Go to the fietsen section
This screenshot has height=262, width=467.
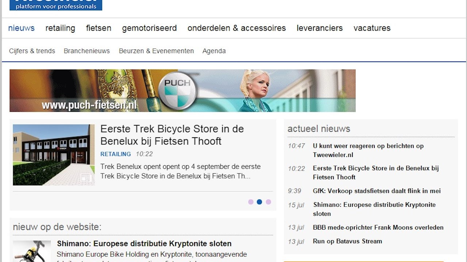99,28
